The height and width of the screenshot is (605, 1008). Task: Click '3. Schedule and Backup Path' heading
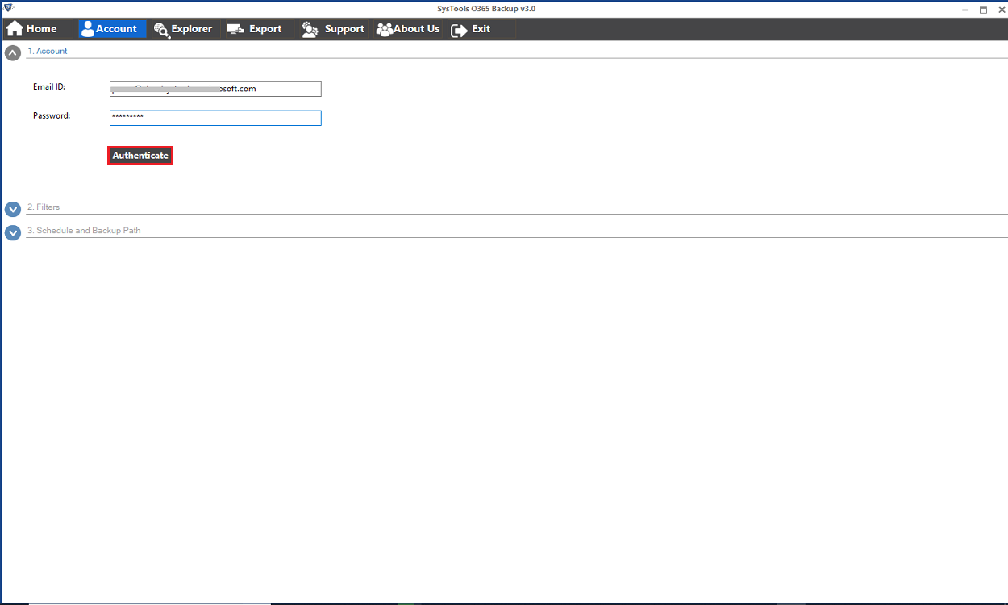point(84,231)
